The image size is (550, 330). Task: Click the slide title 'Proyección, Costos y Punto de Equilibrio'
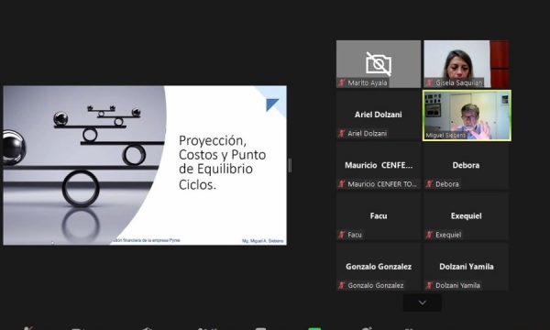click(x=223, y=155)
